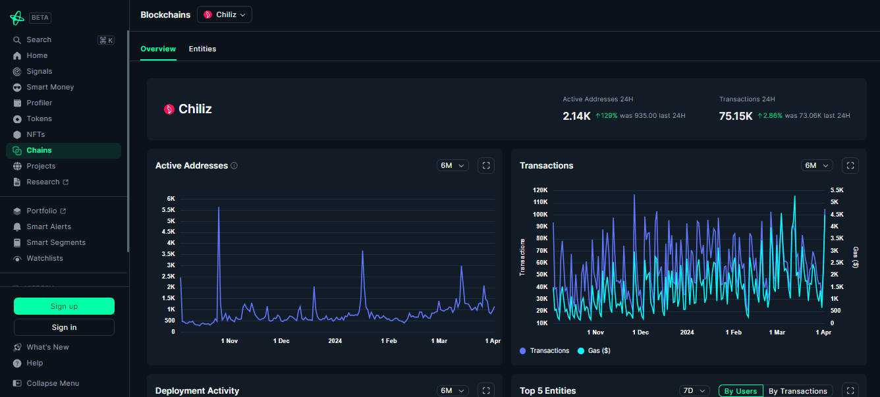Screen dimensions: 880x397
Task: Click the 2.14K active addresses value
Action: 576,116
